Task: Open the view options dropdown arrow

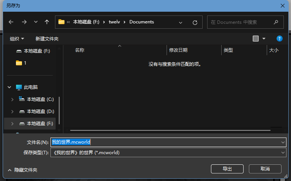Action: pos(264,39)
